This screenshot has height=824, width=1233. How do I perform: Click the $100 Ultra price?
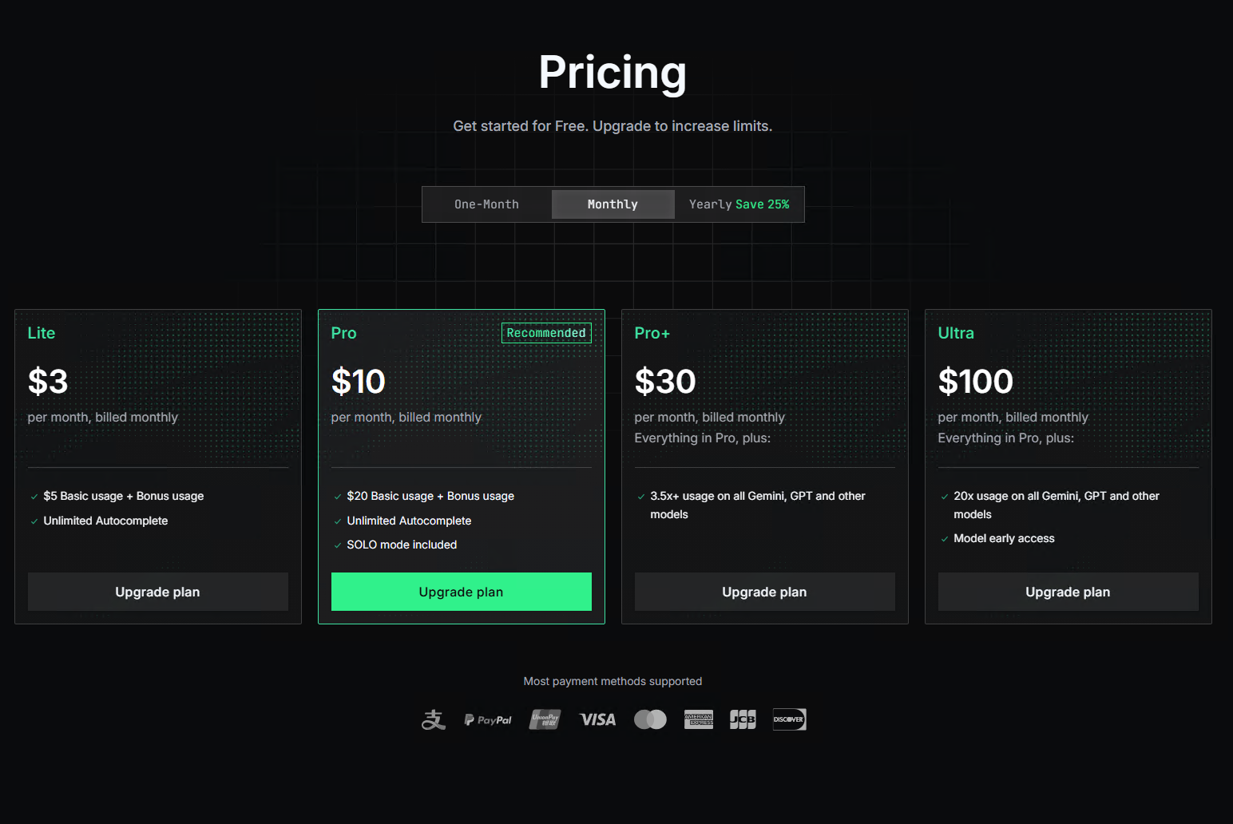pos(975,382)
